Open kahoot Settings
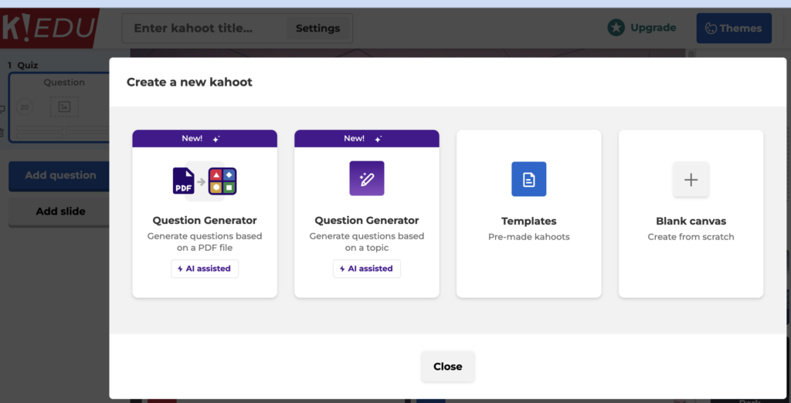The image size is (791, 403). click(317, 29)
